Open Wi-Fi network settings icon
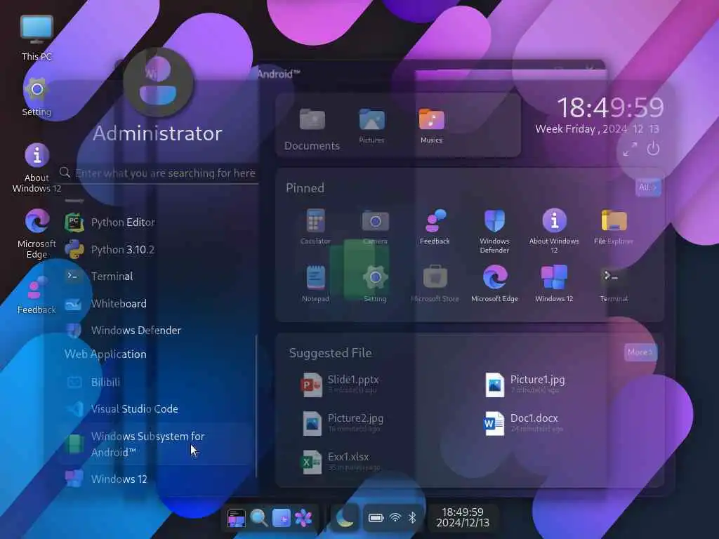Screen dimensions: 719x539 click(x=395, y=518)
